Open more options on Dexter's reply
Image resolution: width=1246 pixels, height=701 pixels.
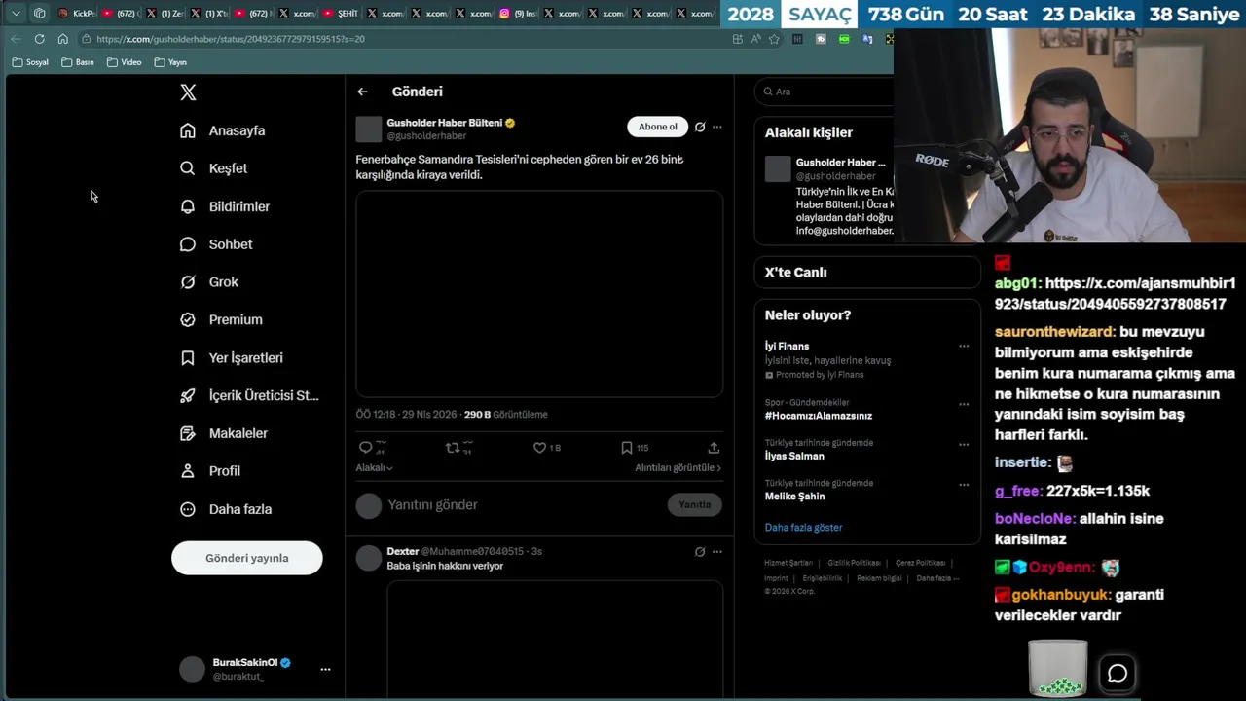[717, 551]
